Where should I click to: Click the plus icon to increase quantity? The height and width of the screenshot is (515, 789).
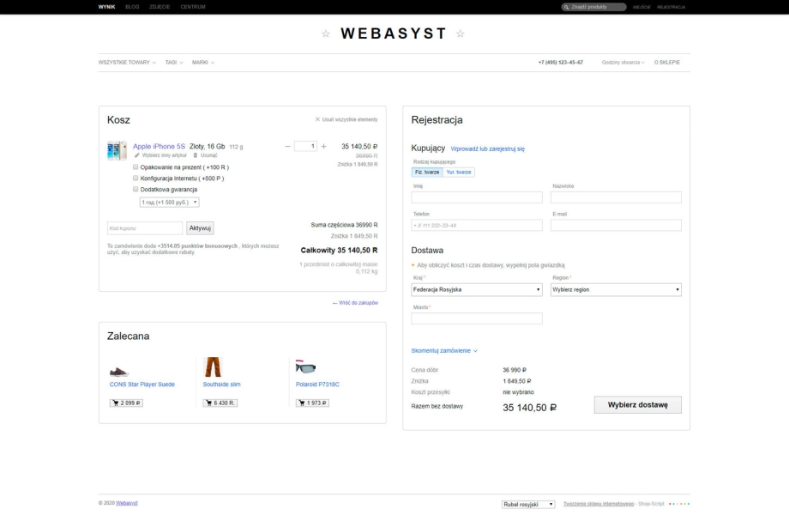point(323,146)
